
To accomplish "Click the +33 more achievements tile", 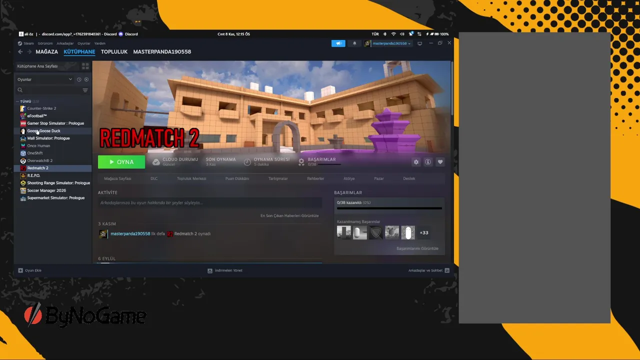I will pos(424,232).
